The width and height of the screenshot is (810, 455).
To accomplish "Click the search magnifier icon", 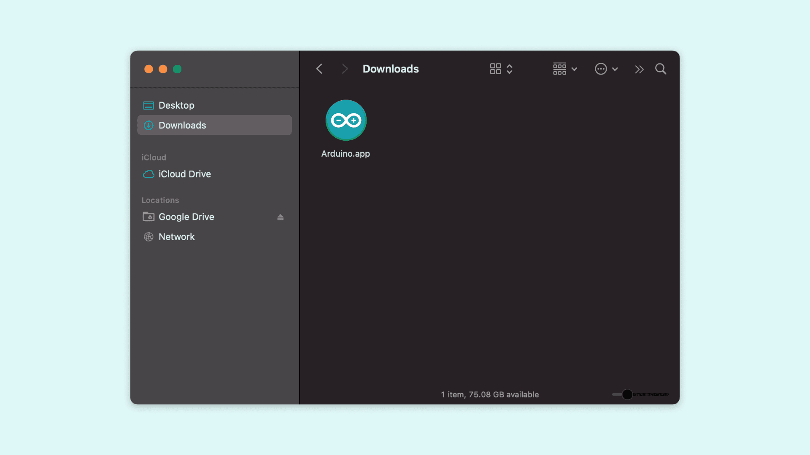I will [661, 69].
